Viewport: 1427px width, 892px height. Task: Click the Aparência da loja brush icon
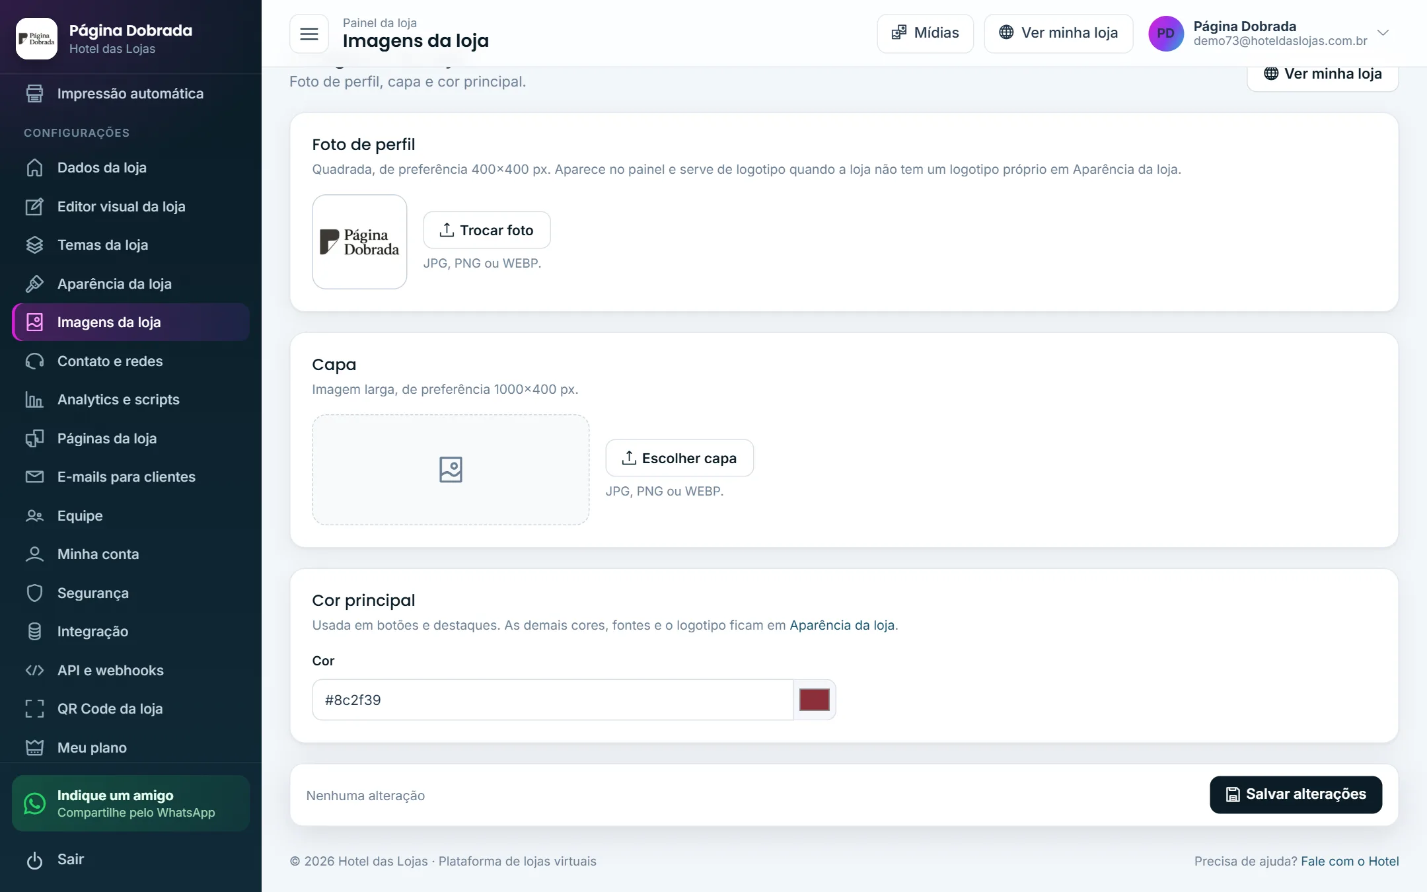click(34, 284)
